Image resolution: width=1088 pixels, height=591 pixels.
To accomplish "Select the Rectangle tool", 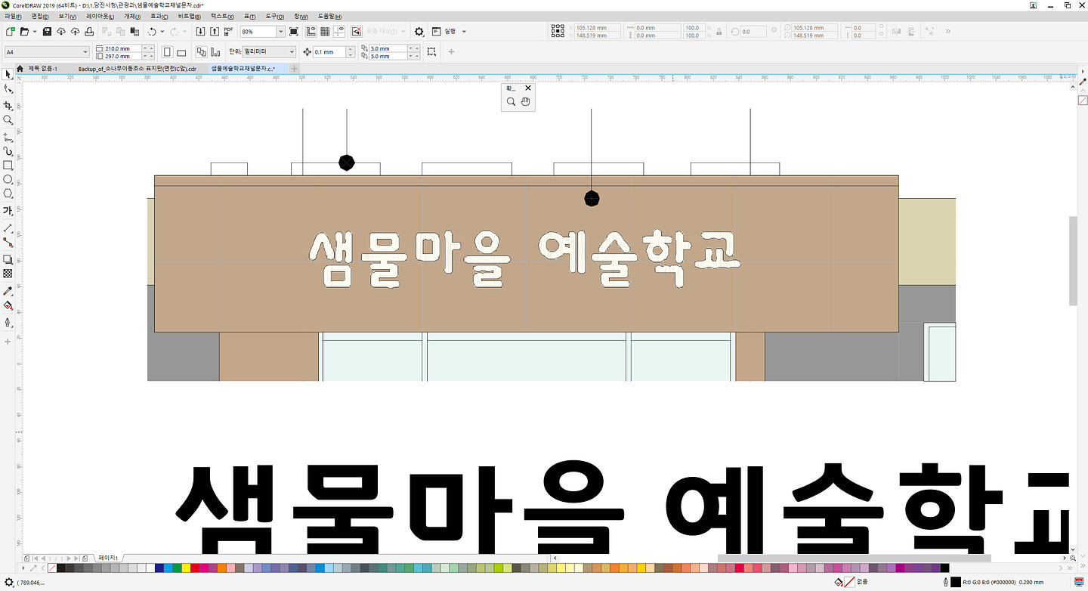I will [x=8, y=165].
